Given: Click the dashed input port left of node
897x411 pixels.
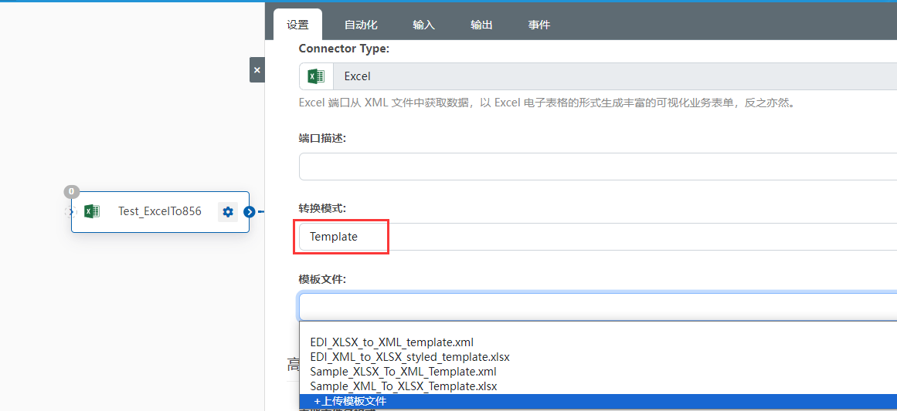Looking at the screenshot, I should point(70,212).
